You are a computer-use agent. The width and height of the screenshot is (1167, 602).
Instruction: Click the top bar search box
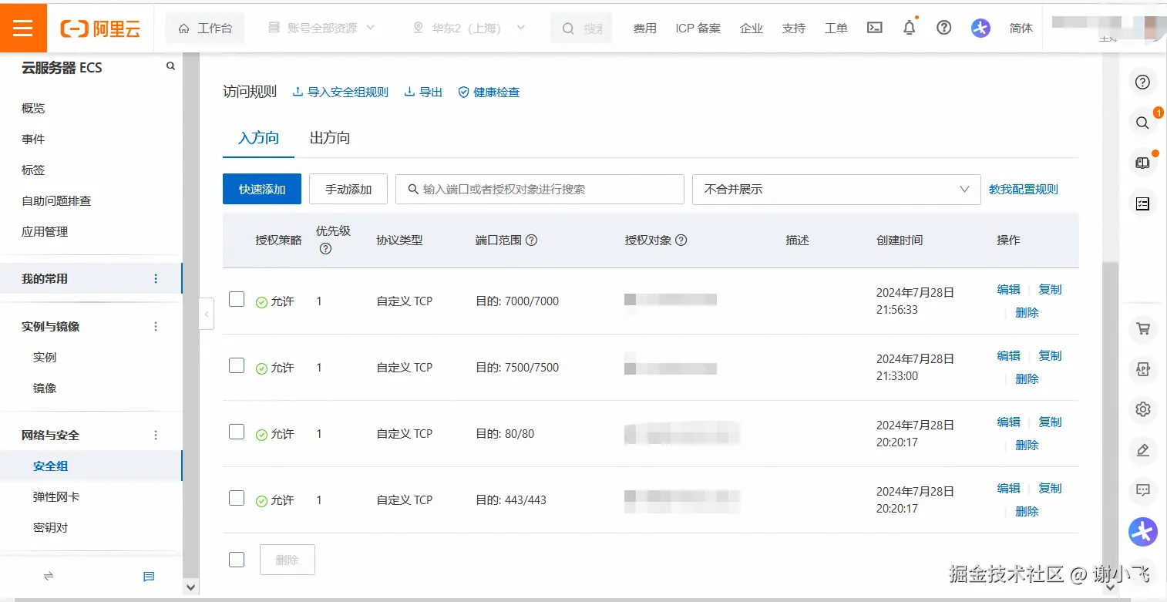coord(581,28)
